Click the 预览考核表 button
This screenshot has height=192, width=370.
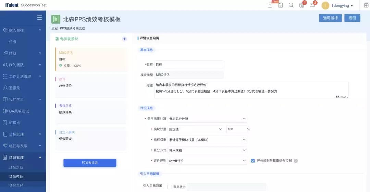[x=90, y=163]
